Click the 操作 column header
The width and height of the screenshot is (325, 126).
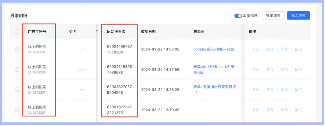(252, 32)
